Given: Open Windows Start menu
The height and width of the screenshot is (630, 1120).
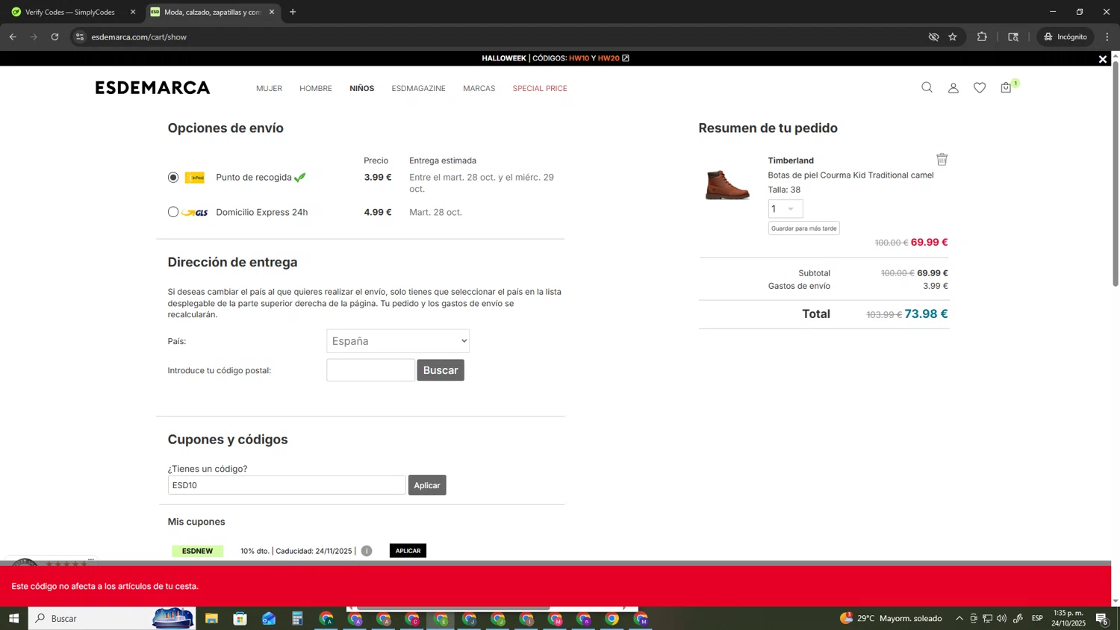Looking at the screenshot, I should (x=13, y=618).
